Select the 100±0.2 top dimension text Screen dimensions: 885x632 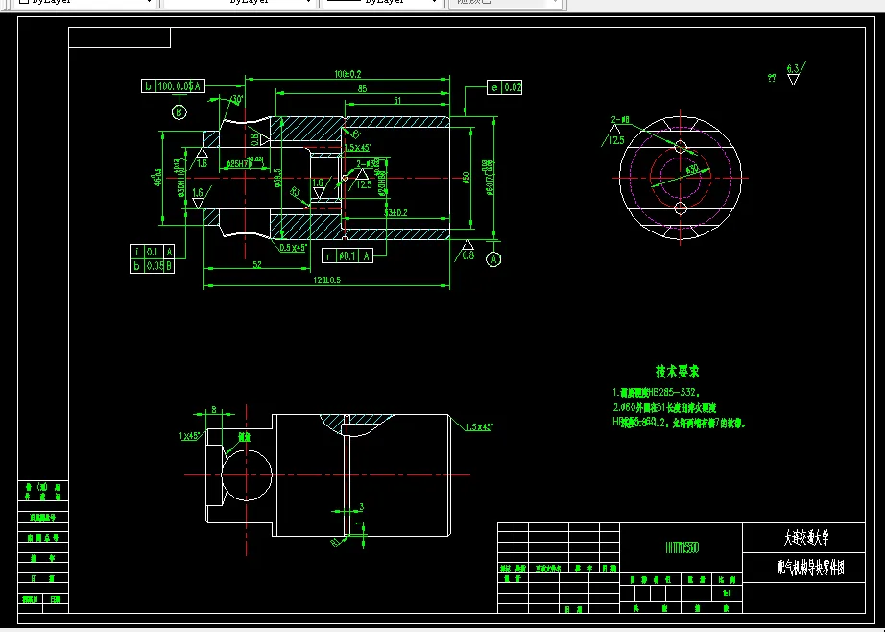coord(347,74)
